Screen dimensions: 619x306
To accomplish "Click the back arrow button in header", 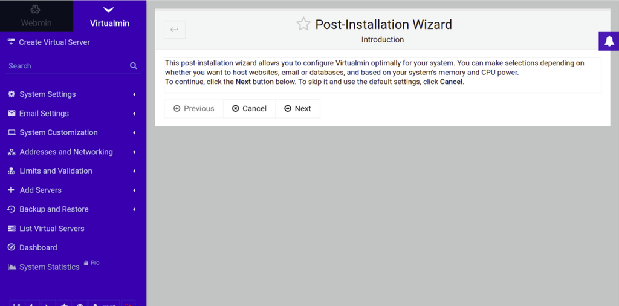I will 175,30.
